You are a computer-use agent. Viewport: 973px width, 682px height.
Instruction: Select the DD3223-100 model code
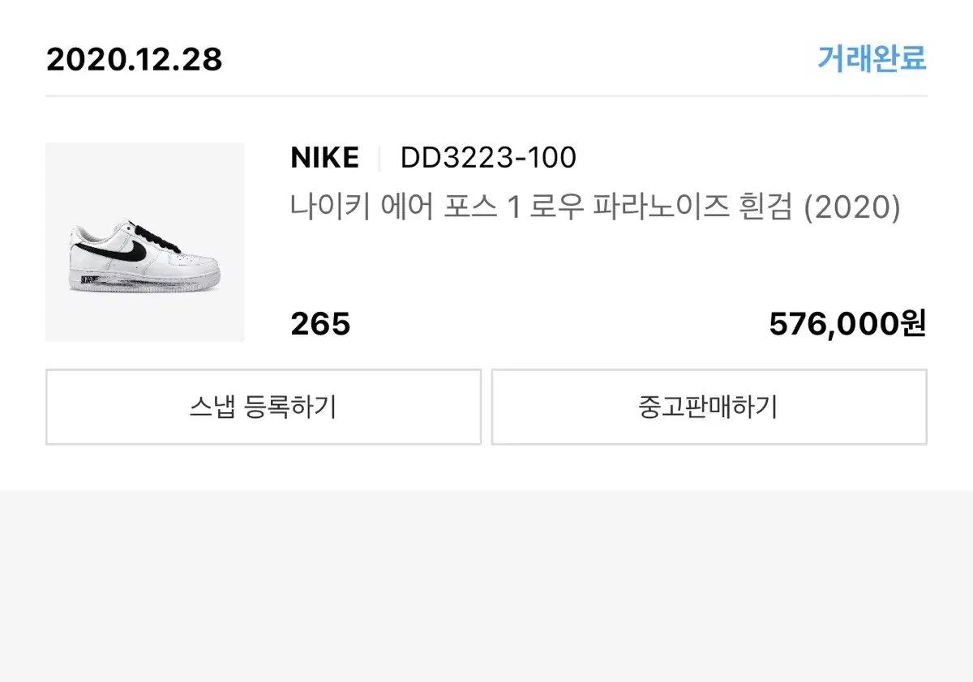pos(488,158)
